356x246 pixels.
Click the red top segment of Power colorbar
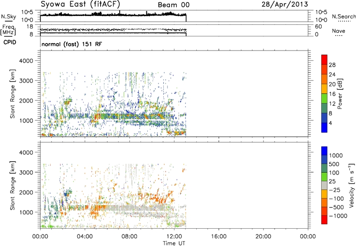click(324, 60)
